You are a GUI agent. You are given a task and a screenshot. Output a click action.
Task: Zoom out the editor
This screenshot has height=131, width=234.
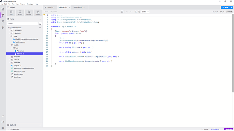[x=136, y=12]
